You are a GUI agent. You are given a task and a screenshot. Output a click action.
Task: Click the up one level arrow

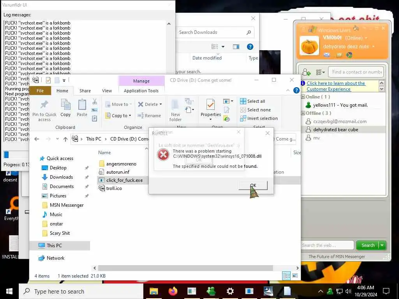65,139
